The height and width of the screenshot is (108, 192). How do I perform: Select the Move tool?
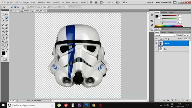pos(7,15)
